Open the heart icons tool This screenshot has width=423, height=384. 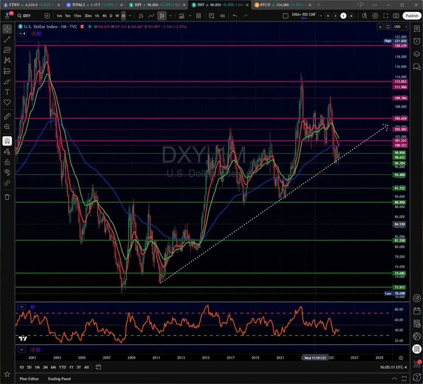(7, 102)
